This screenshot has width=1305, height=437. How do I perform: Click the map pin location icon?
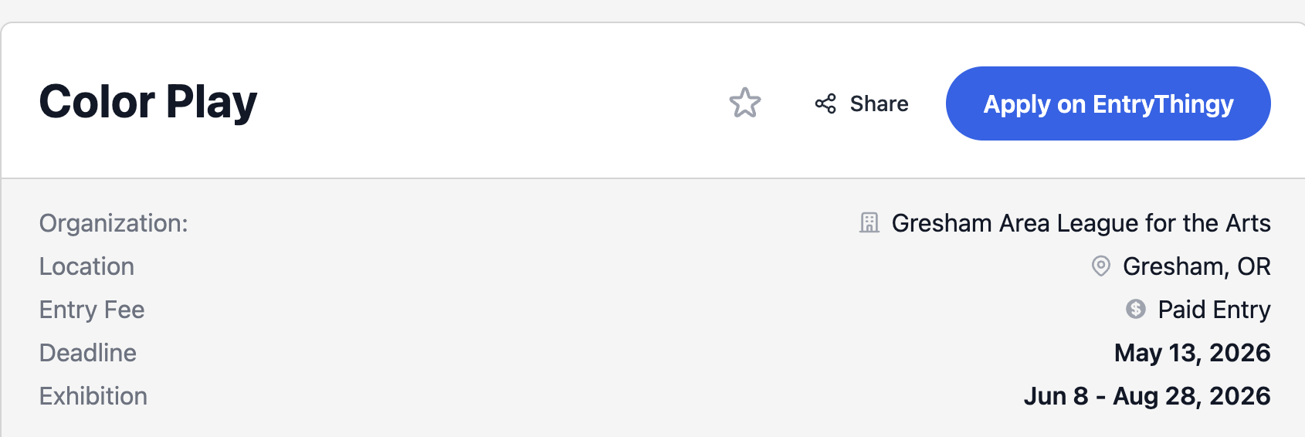pyautogui.click(x=1100, y=266)
